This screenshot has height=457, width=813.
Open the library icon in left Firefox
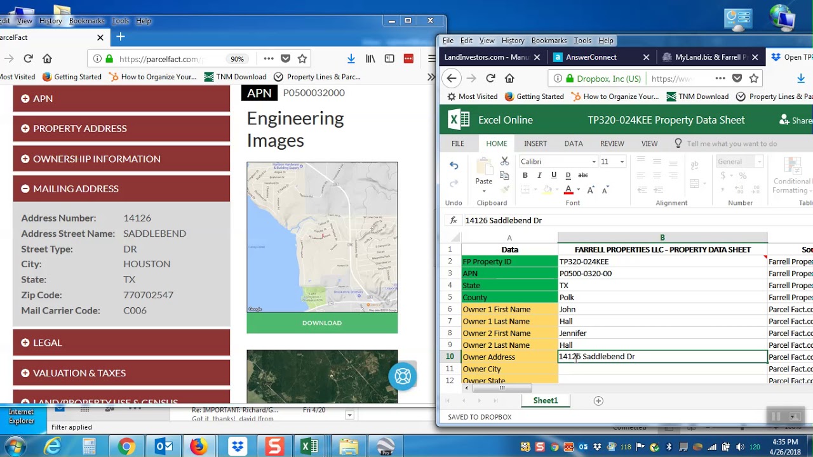tap(370, 58)
